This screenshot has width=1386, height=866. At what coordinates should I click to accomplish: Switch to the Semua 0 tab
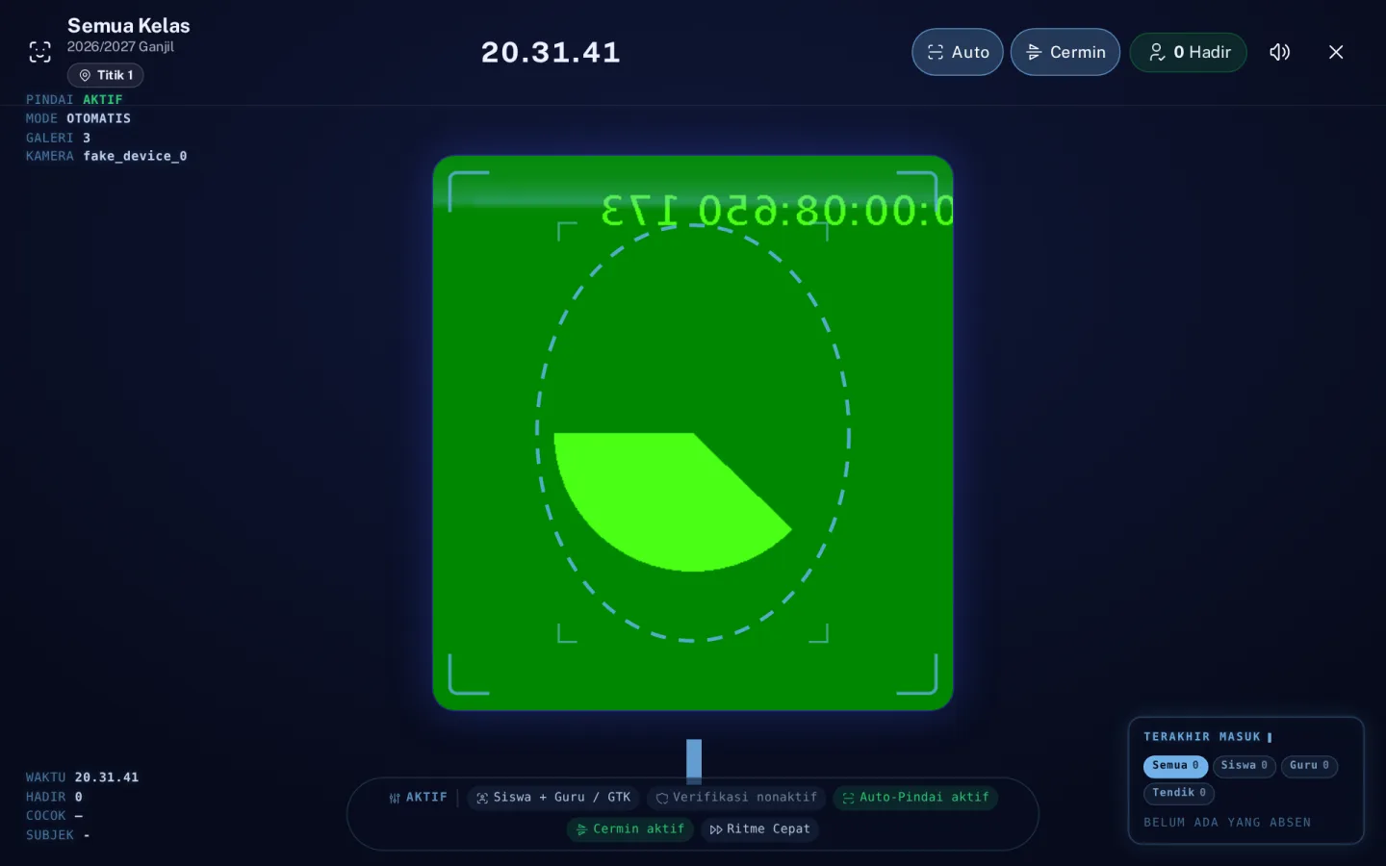point(1175,766)
